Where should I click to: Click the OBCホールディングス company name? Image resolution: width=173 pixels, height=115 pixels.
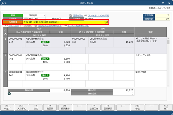(x=159, y=8)
